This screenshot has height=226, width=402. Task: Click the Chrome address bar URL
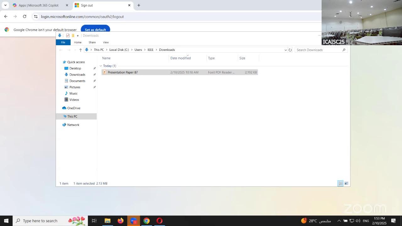point(82,17)
